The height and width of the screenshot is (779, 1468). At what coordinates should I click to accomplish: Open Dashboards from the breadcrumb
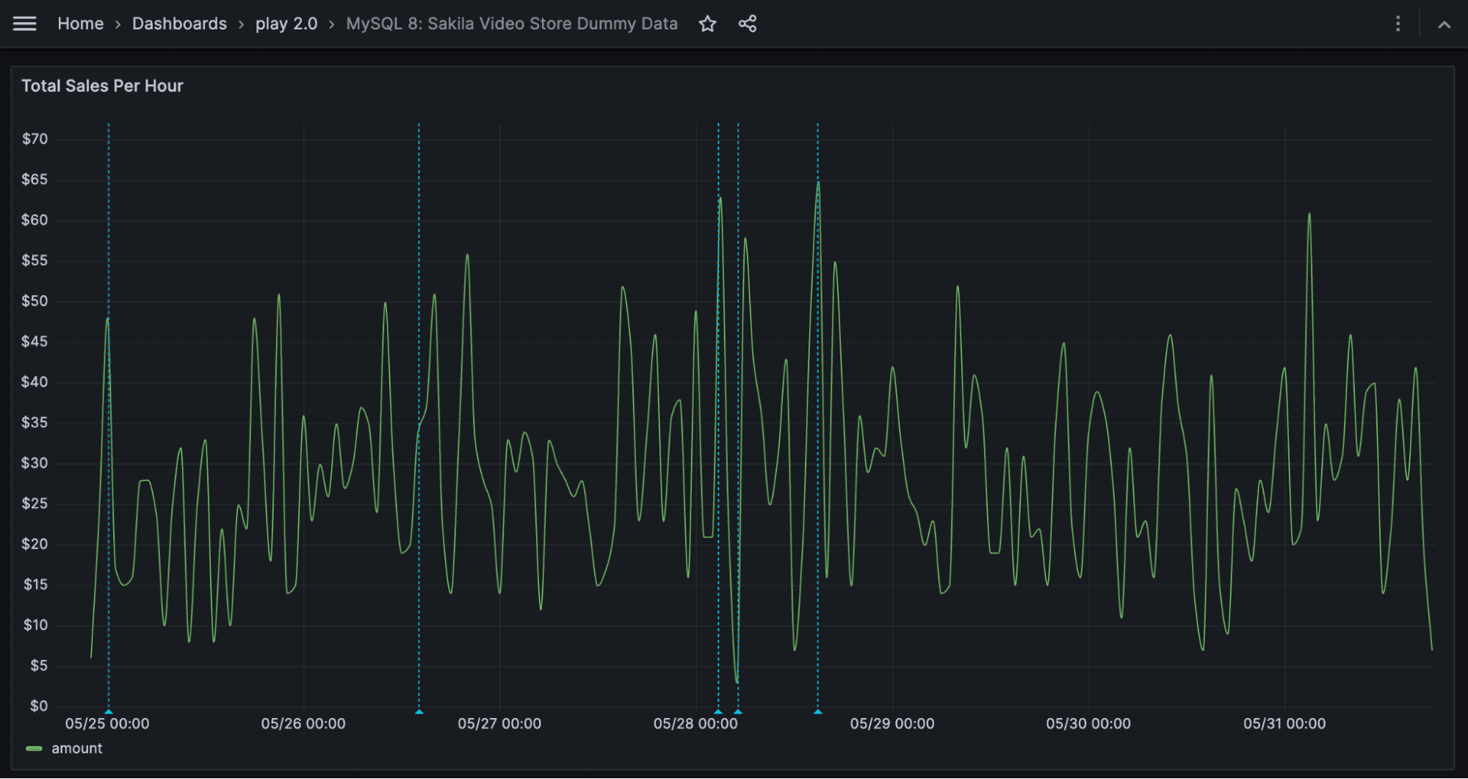pos(178,23)
